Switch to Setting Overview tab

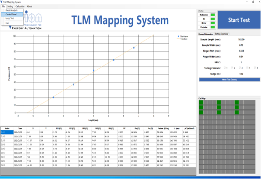pyautogui.click(x=221, y=34)
